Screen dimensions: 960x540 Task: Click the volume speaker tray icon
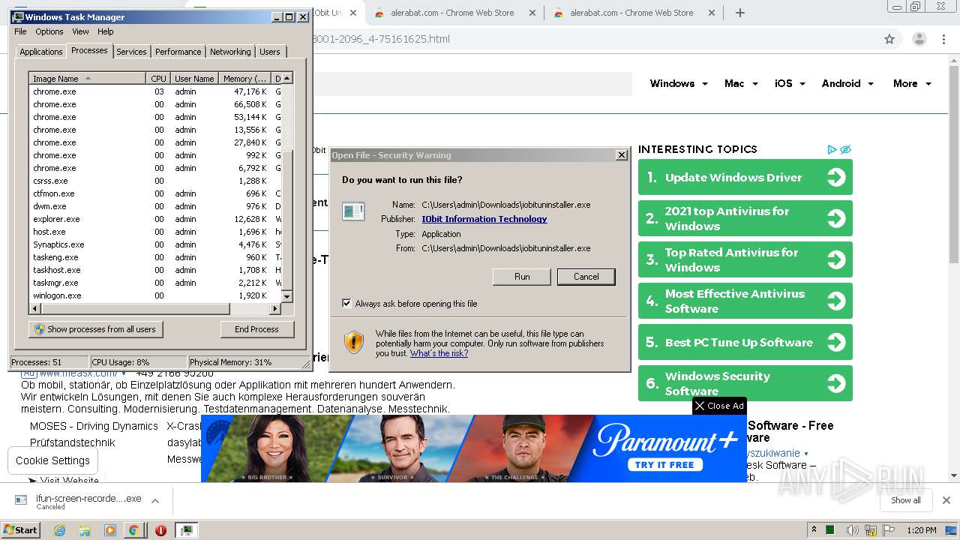click(852, 530)
